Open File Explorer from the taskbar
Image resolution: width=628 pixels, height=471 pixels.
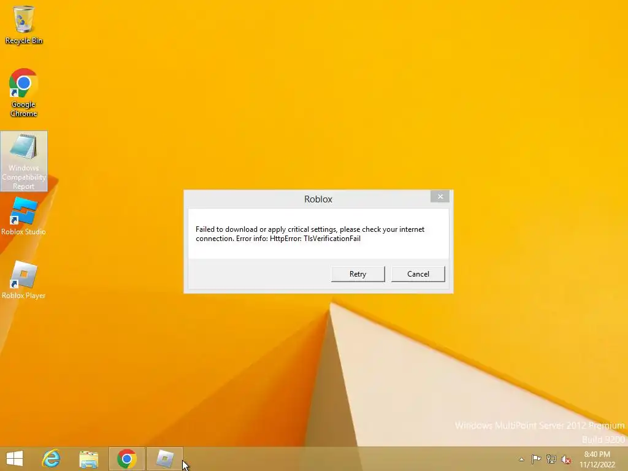point(88,459)
